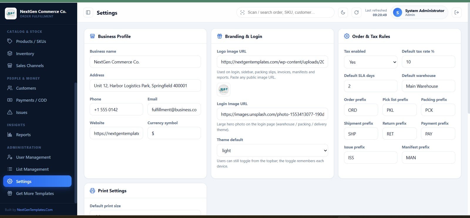470x218 pixels.
Task: Click the Inventory layers icon
Action: coord(10,53)
